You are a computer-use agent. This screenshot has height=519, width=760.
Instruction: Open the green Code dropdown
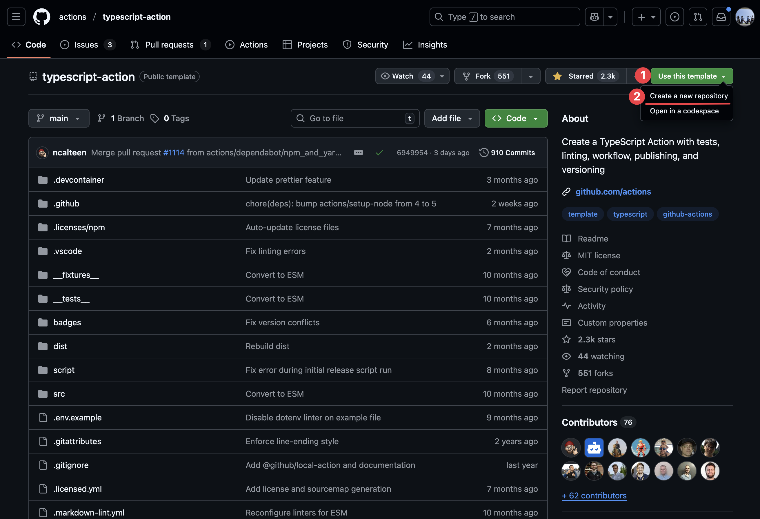516,118
